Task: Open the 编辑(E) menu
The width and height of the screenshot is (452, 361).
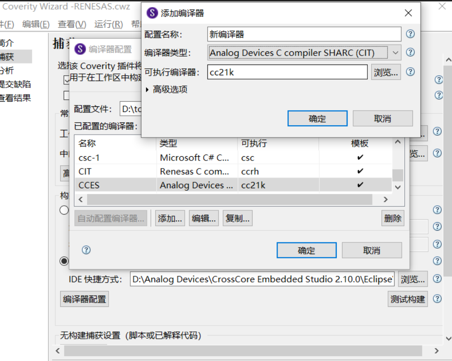Action: point(36,24)
